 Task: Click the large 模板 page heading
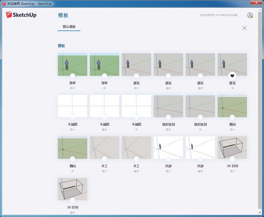[63, 15]
